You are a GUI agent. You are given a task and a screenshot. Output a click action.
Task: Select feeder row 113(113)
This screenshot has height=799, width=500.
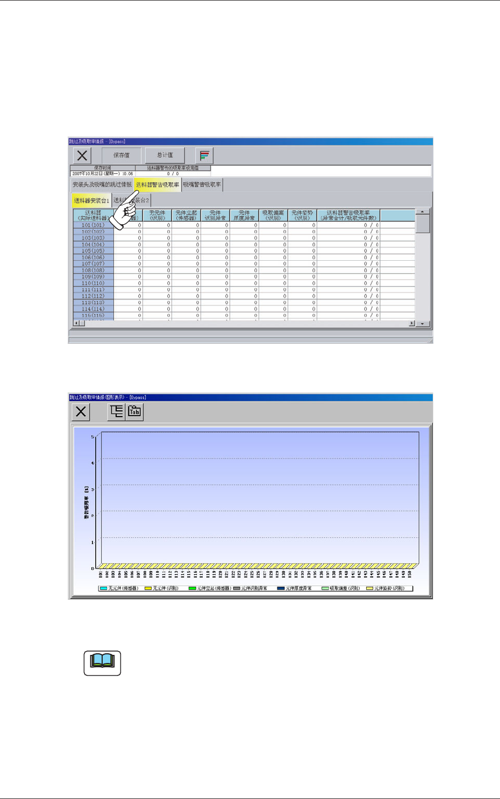(94, 303)
